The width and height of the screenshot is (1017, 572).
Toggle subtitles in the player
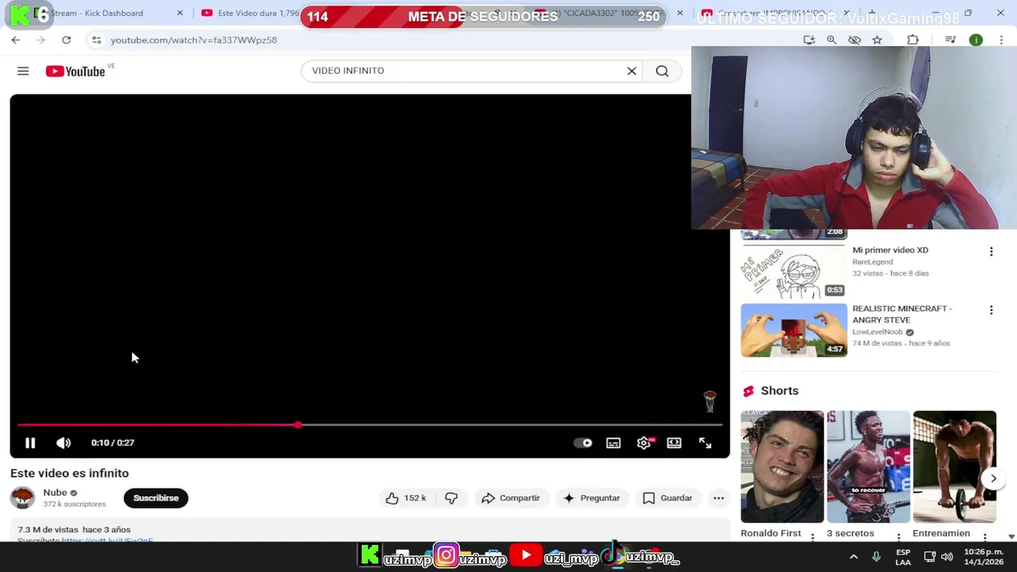pos(613,443)
